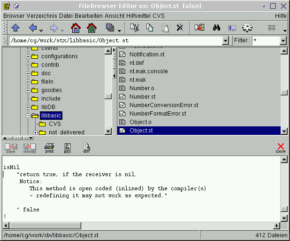Viewport: 290px width, 241px height.
Task: Expand the libDB folder
Action: pos(28,107)
